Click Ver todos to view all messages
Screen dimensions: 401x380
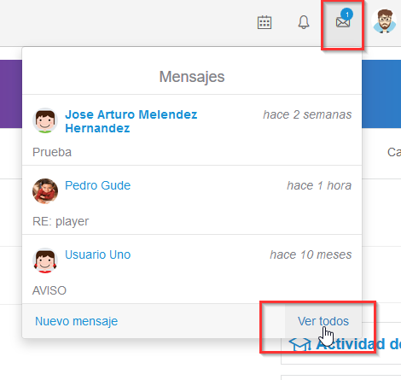pyautogui.click(x=323, y=321)
